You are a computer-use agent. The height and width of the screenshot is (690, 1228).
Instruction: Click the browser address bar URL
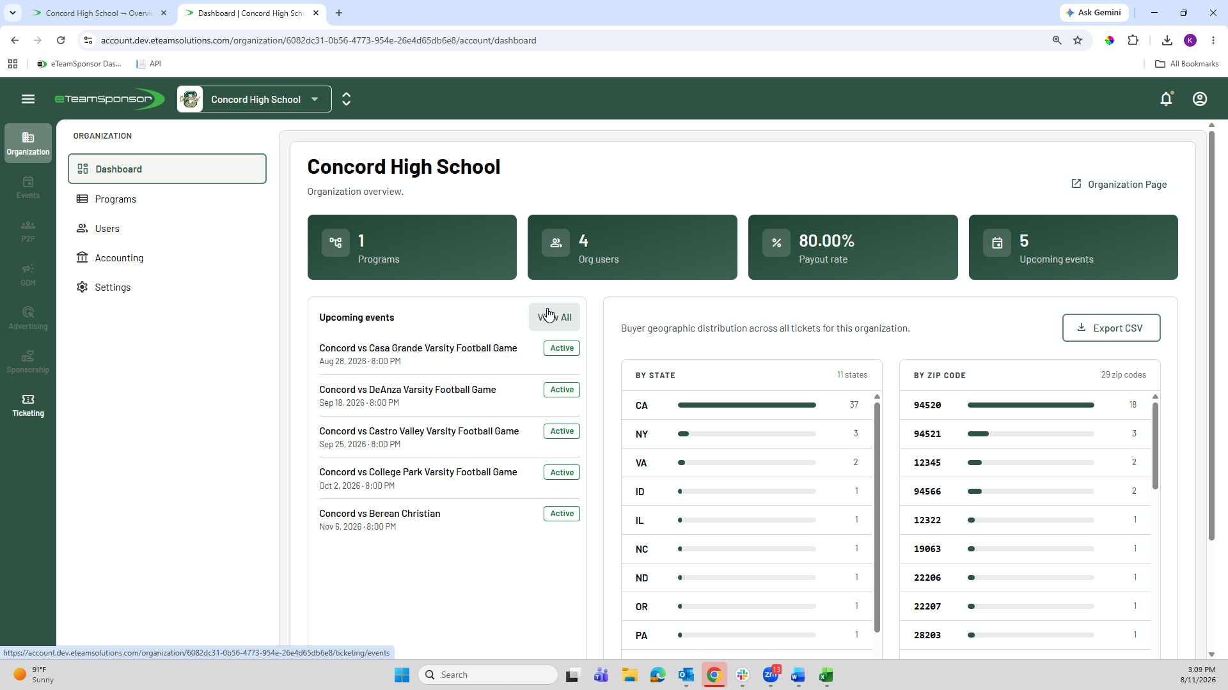tap(319, 40)
